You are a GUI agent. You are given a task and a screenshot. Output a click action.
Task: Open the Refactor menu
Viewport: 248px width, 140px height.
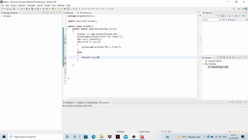point(22,5)
